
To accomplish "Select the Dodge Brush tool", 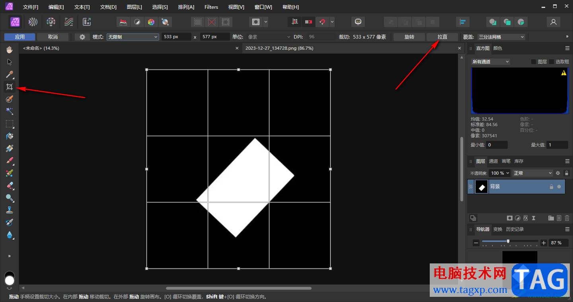I will coord(10,198).
